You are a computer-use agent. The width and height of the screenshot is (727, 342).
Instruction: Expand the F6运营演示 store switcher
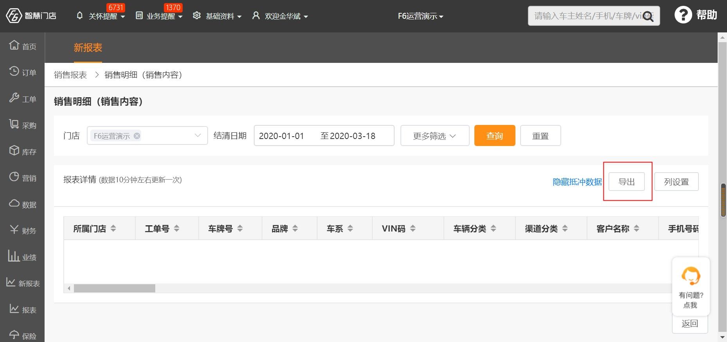pos(420,16)
